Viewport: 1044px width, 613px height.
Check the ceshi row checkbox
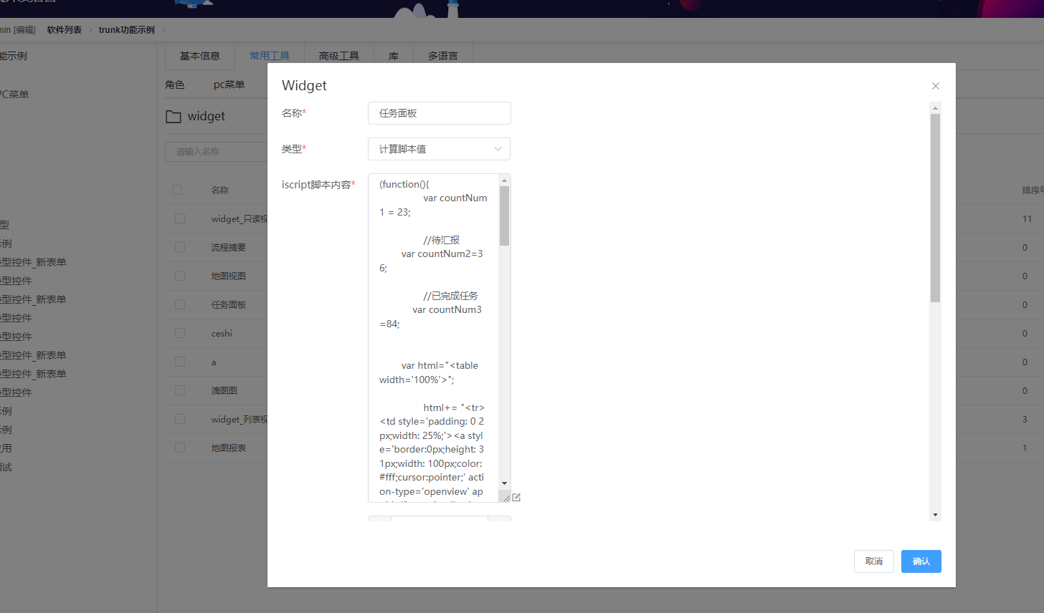(180, 333)
